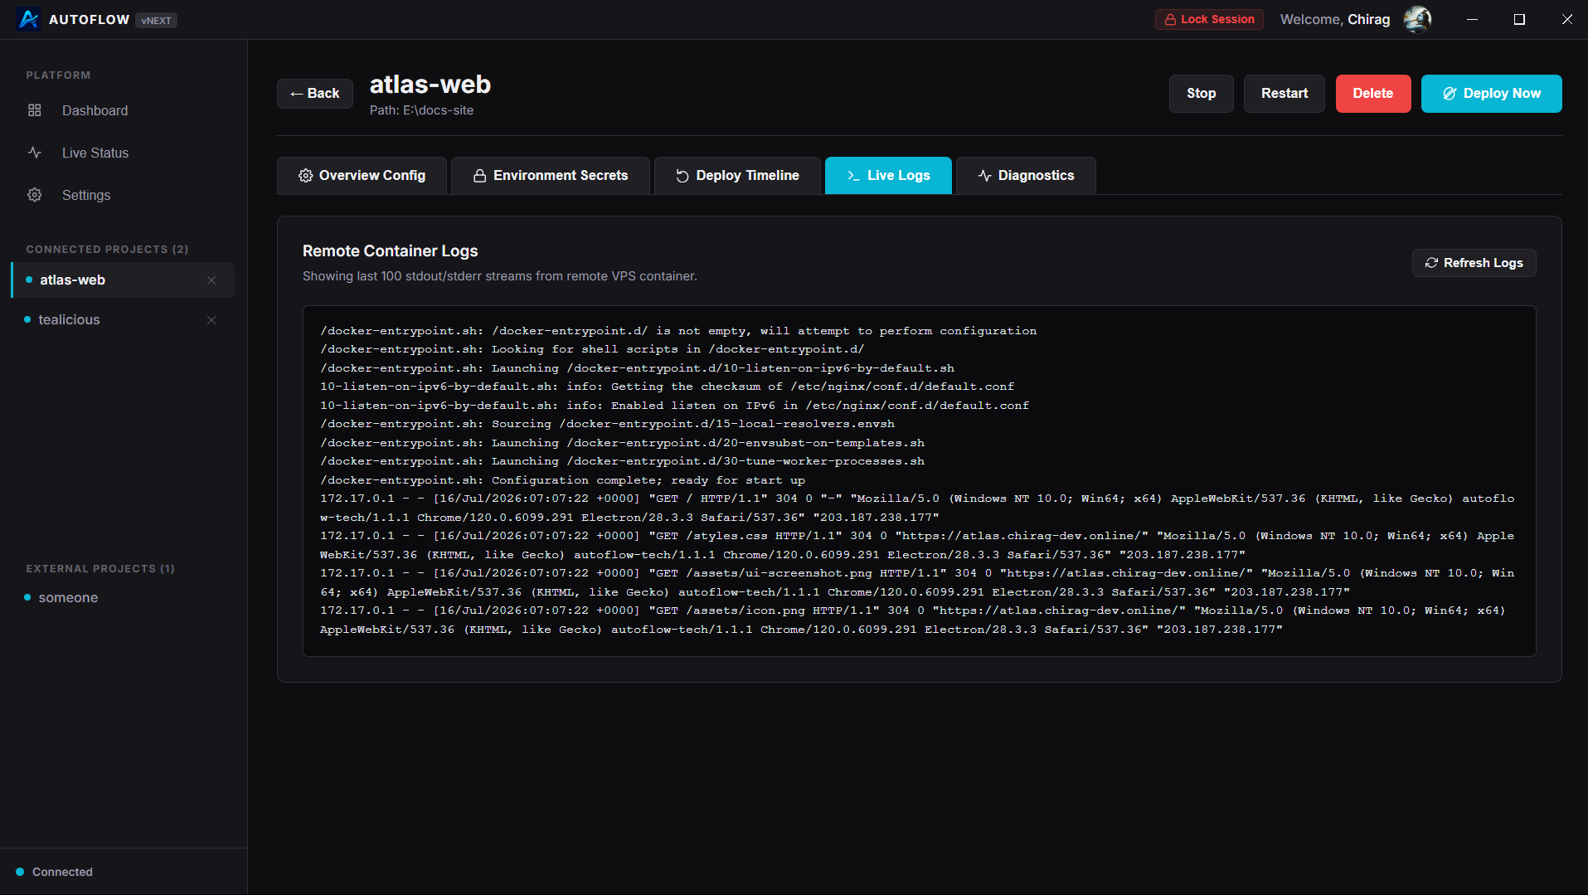Lock the session via Lock Session text
Viewport: 1588px width, 895px height.
tap(1217, 19)
